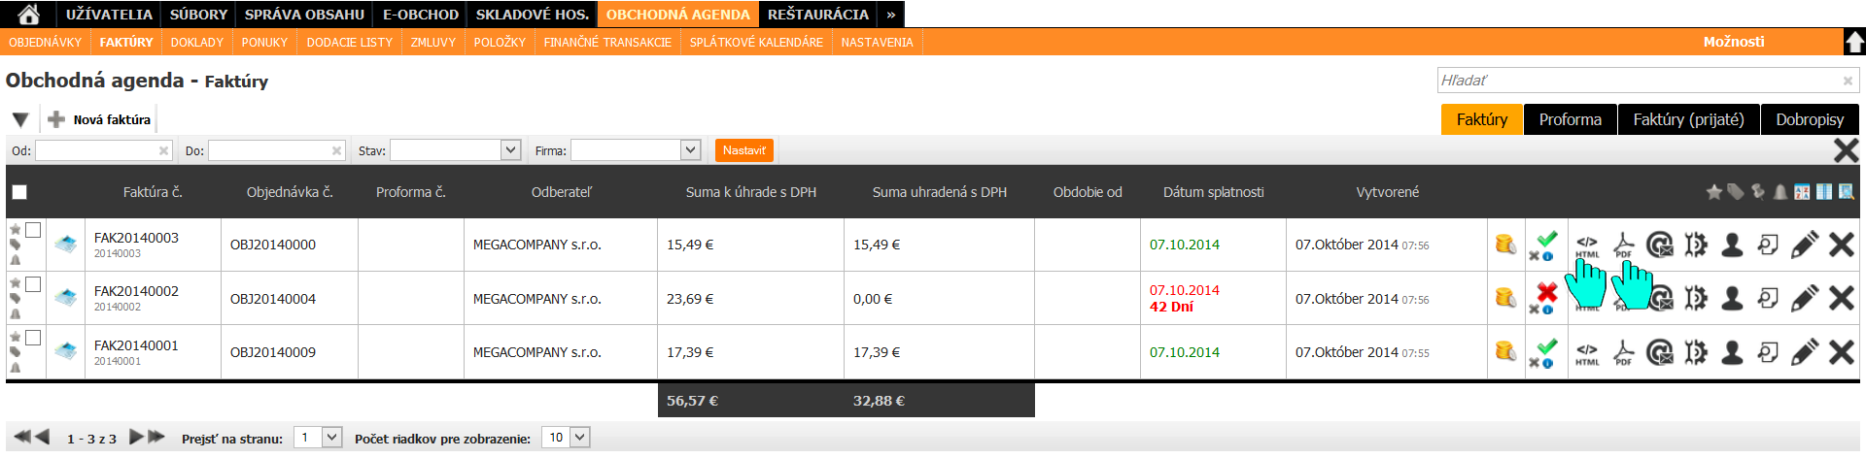This screenshot has height=458, width=1866.
Task: Open PDF export for invoice FAK20140003
Action: [x=1623, y=245]
